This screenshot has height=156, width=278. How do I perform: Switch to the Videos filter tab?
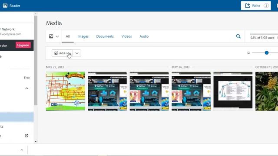(x=126, y=36)
